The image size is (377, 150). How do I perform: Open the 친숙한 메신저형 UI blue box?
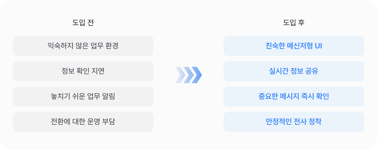pyautogui.click(x=294, y=46)
